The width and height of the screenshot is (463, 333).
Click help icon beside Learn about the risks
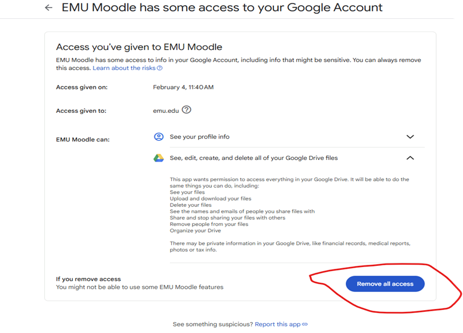point(160,68)
